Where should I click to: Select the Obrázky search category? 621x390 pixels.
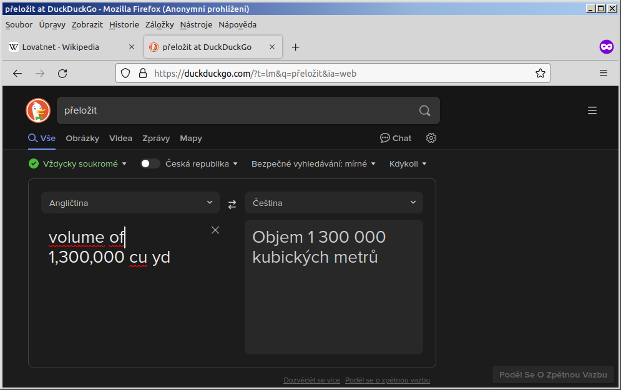pos(82,138)
